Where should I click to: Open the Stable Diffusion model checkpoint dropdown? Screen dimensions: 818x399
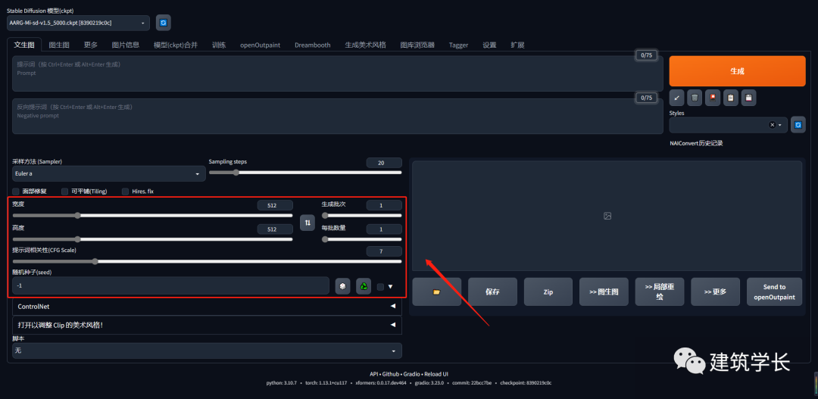[78, 23]
